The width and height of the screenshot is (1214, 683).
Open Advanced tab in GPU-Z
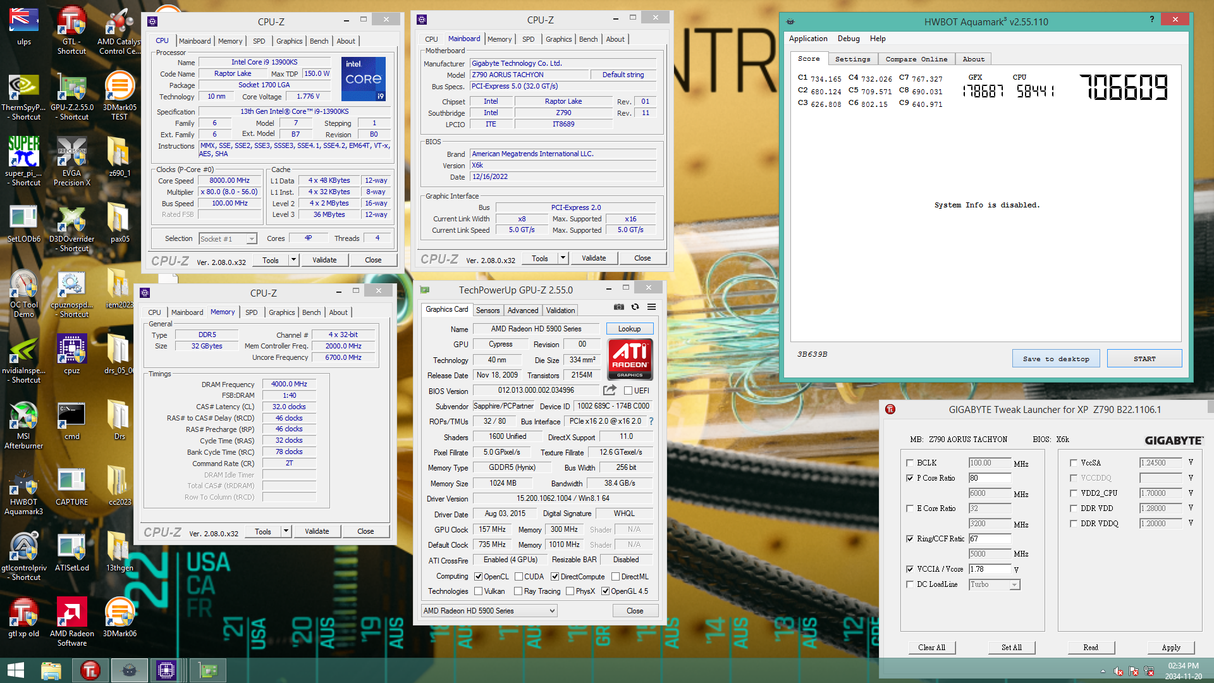point(523,311)
